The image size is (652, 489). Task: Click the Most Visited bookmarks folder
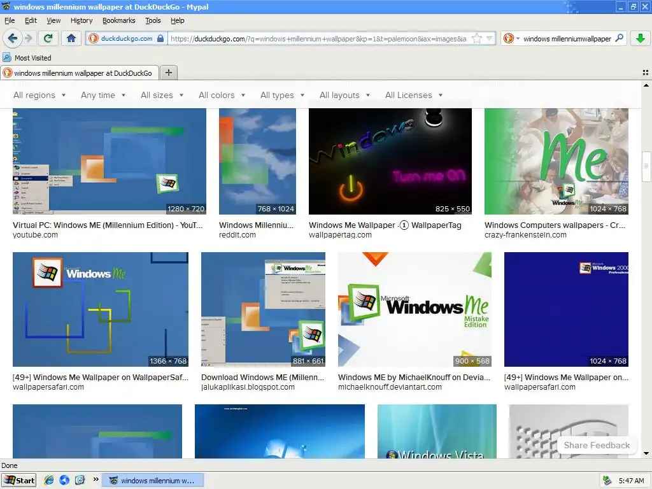27,58
